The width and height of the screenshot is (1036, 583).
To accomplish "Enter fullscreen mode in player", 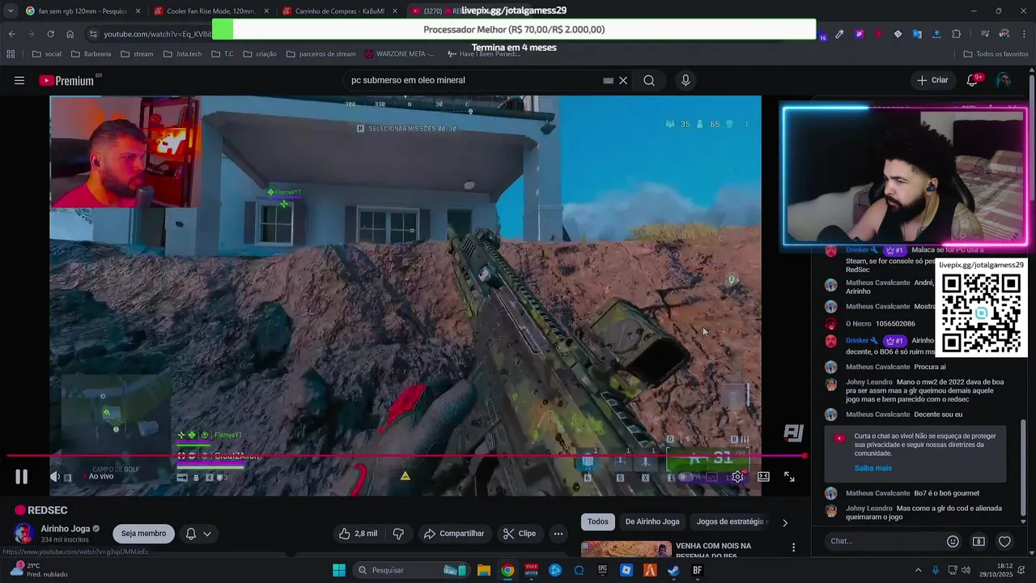I will pyautogui.click(x=789, y=477).
